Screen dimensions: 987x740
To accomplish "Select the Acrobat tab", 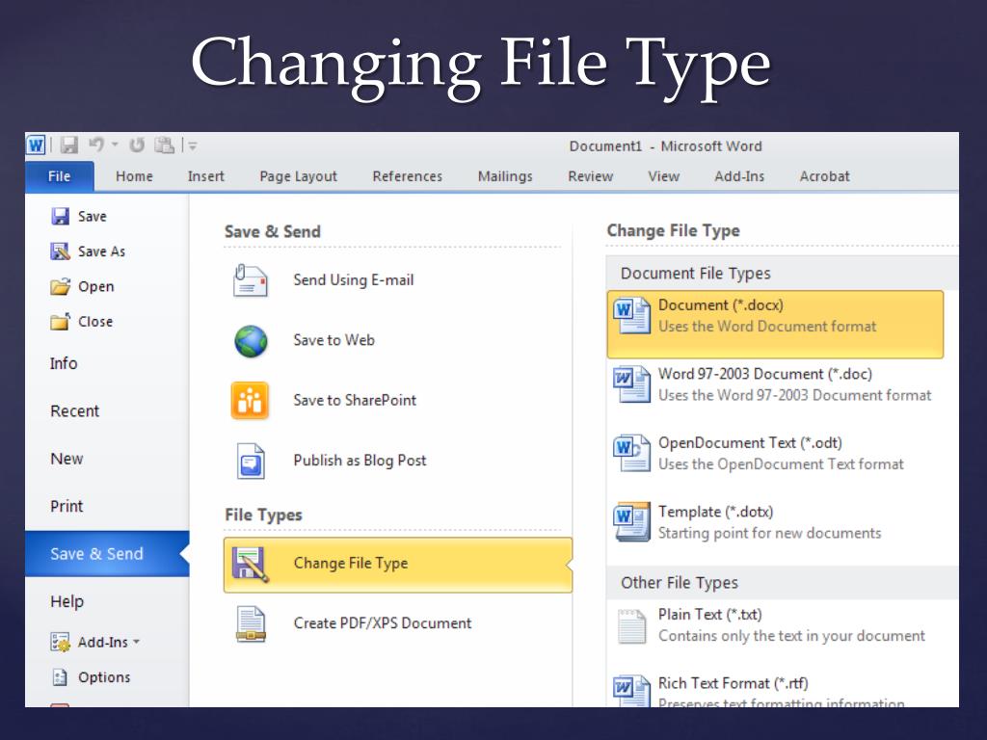I will click(825, 176).
